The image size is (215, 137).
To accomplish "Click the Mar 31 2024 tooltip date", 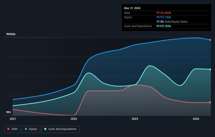I will coord(132,8).
